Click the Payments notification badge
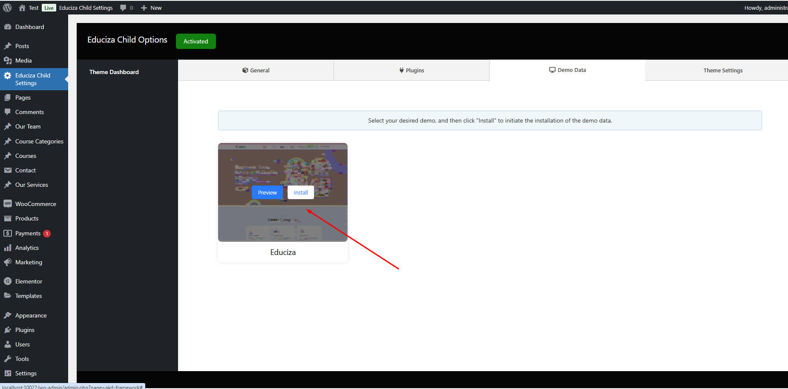Image resolution: width=788 pixels, height=389 pixels. [47, 233]
